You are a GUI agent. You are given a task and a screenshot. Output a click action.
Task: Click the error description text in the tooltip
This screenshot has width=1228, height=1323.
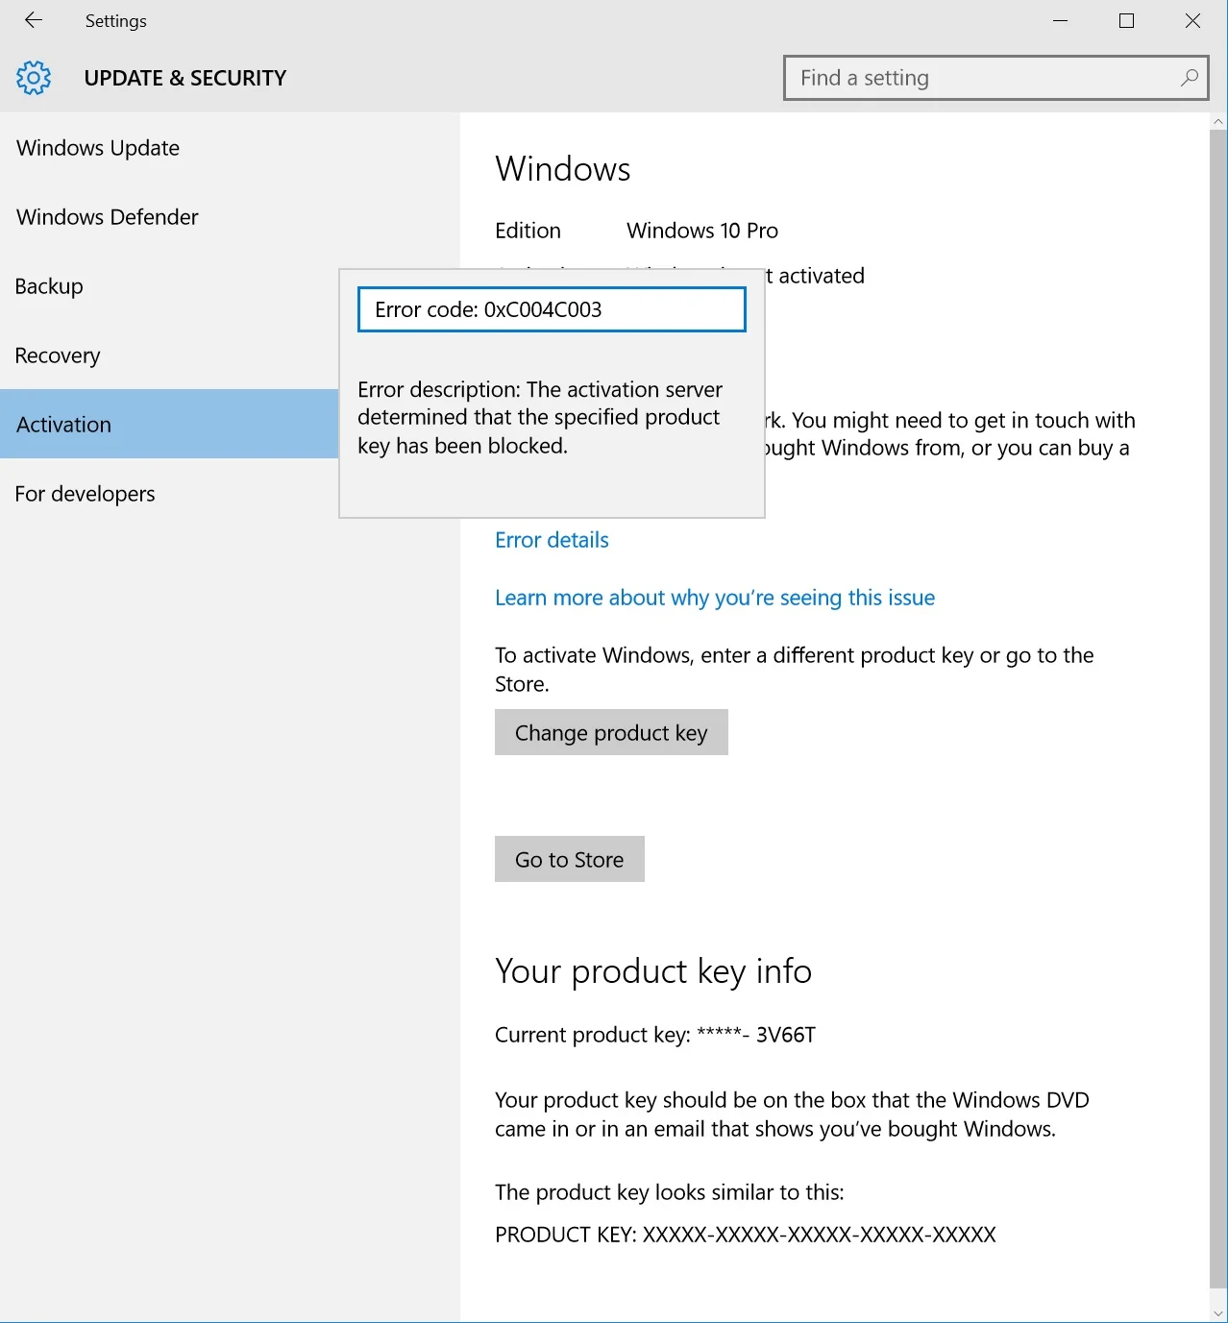click(x=540, y=418)
